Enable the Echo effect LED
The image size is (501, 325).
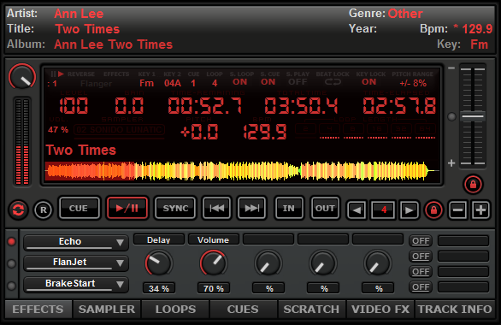(11, 241)
